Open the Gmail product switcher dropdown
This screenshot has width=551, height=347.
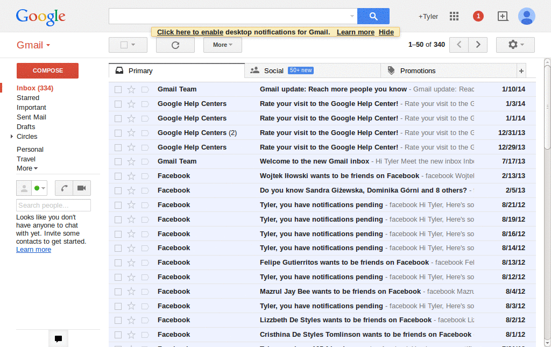pos(33,45)
